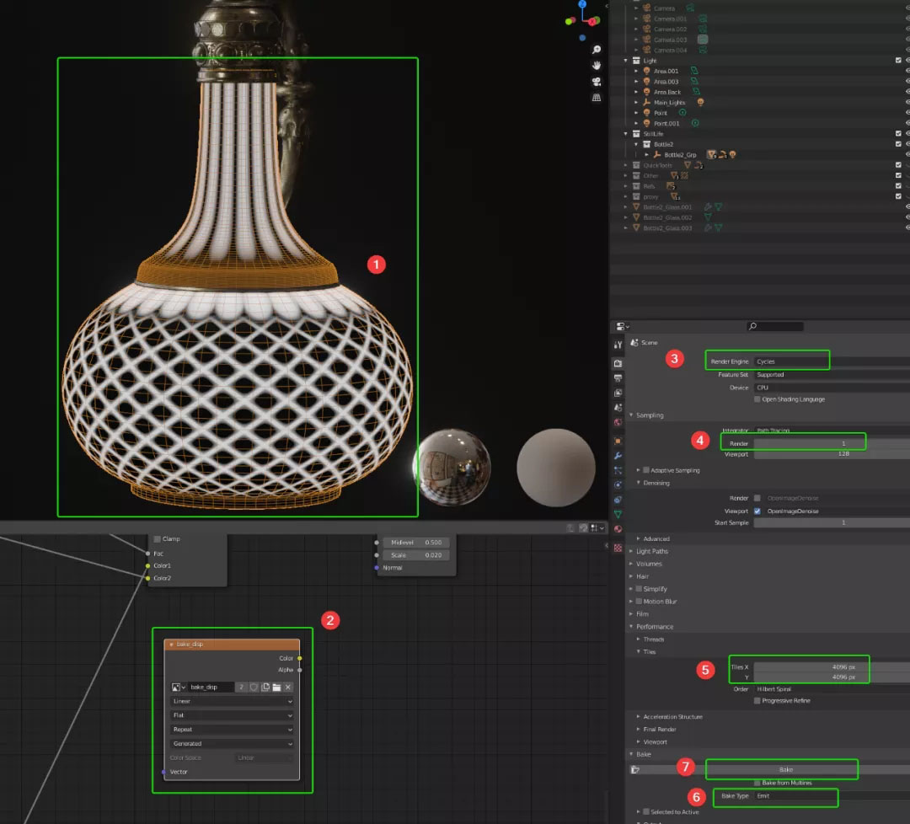Screen dimensions: 910x824
Task: Expand the Volumes panel
Action: [x=631, y=564]
